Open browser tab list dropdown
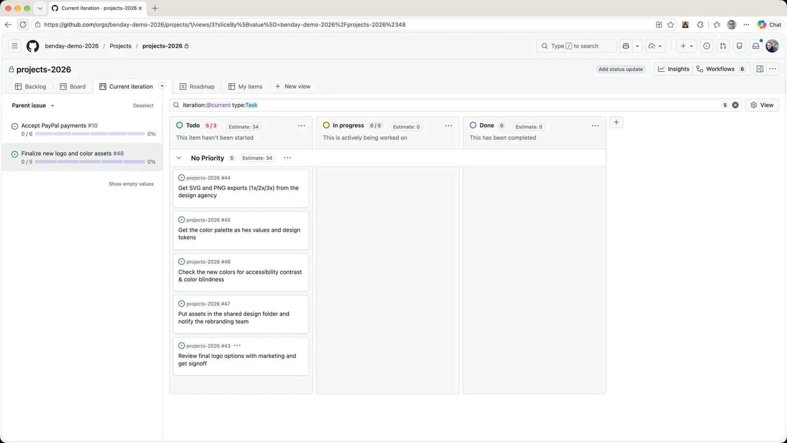This screenshot has width=787, height=443. (40, 8)
